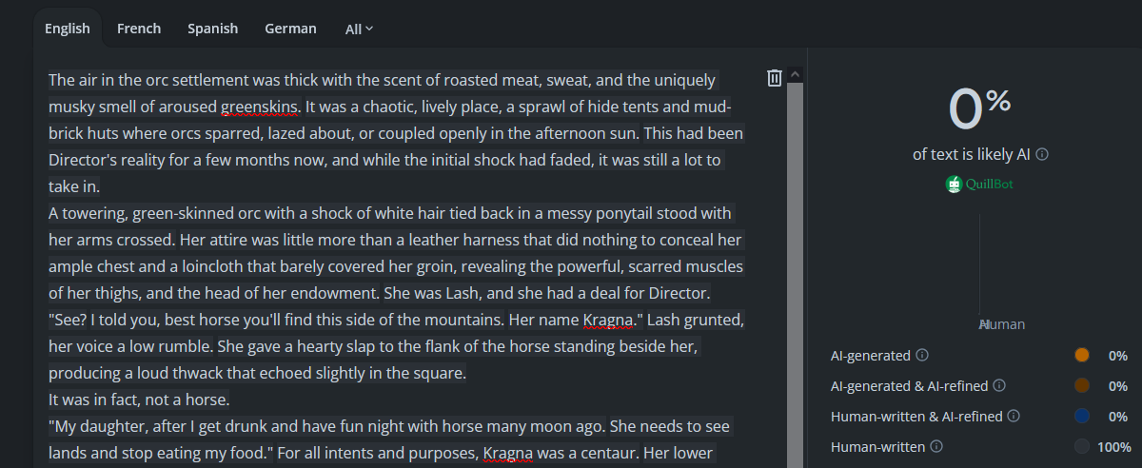Select the Spanish language tab
This screenshot has width=1142, height=468.
tap(213, 29)
